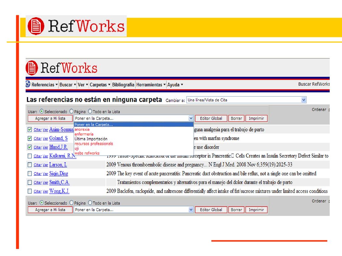The width and height of the screenshot is (342, 256).
Task: Click the bottom Editor Global button
Action: tap(211, 210)
